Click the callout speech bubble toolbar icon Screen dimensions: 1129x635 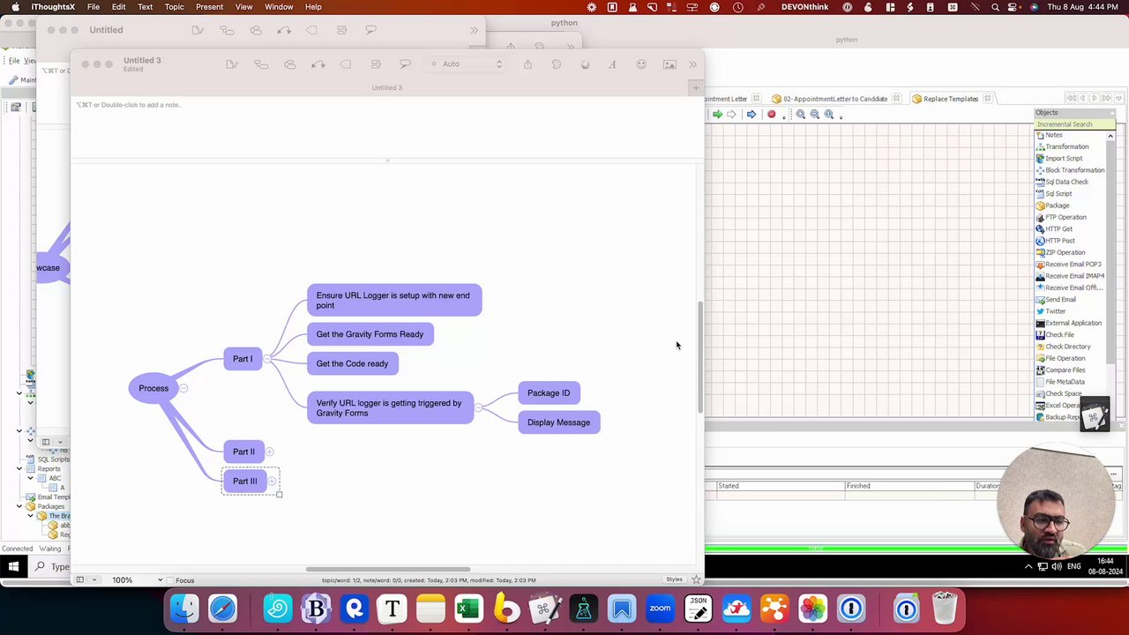pos(405,64)
